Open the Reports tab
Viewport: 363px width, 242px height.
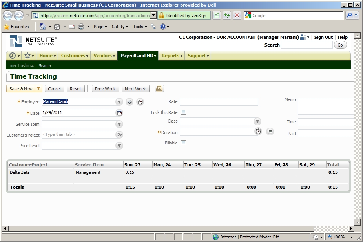(172, 56)
